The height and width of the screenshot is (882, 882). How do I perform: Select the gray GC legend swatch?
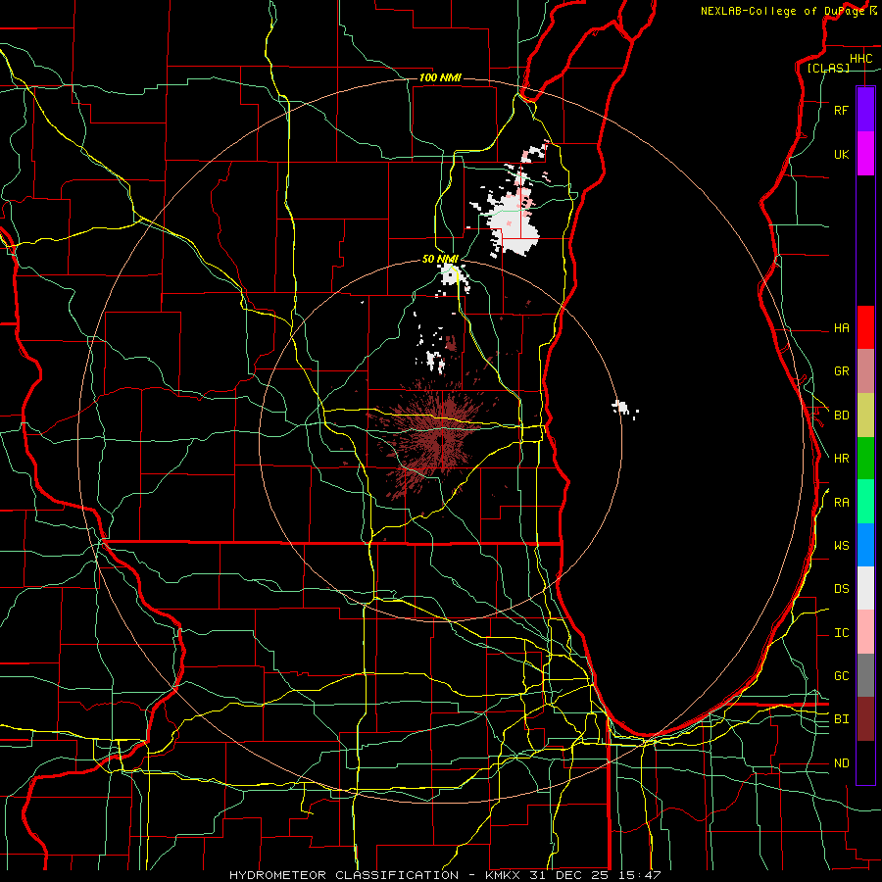[x=865, y=675]
